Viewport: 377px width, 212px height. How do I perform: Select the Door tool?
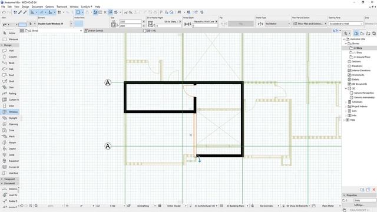click(x=9, y=106)
